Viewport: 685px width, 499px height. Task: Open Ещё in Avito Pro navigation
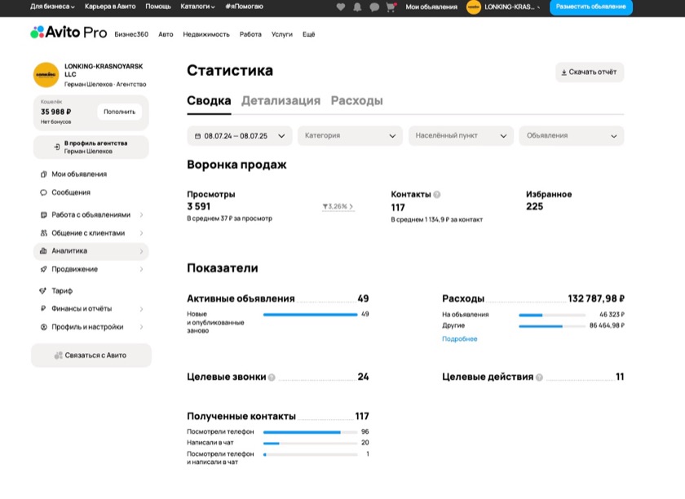click(x=309, y=34)
